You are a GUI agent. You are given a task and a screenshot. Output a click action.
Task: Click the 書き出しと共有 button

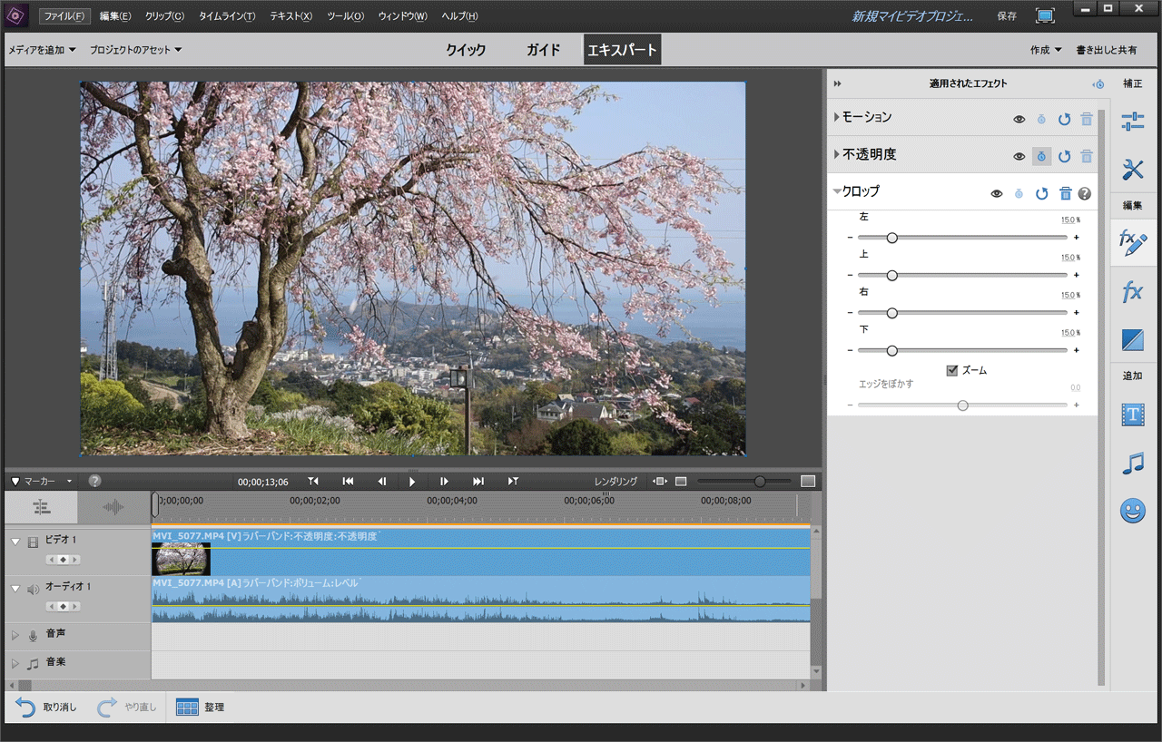pyautogui.click(x=1106, y=50)
